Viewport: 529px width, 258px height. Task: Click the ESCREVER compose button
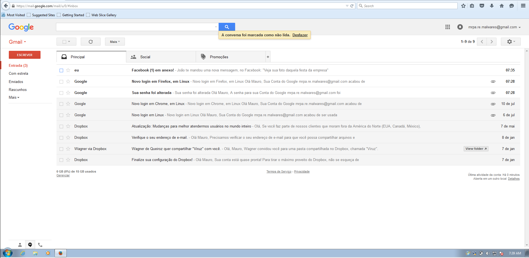pos(25,55)
